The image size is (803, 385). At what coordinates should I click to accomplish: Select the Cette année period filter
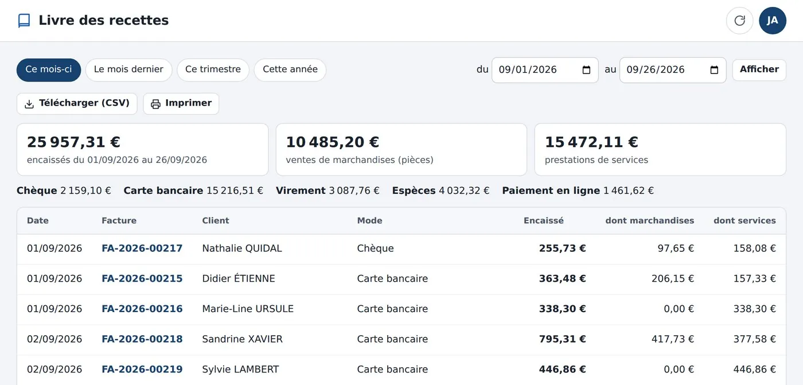coord(290,69)
